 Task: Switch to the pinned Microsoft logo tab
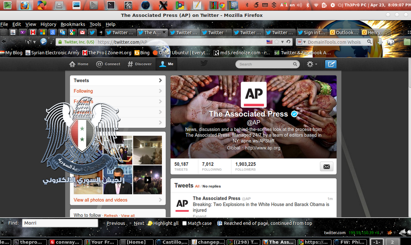pos(43,33)
